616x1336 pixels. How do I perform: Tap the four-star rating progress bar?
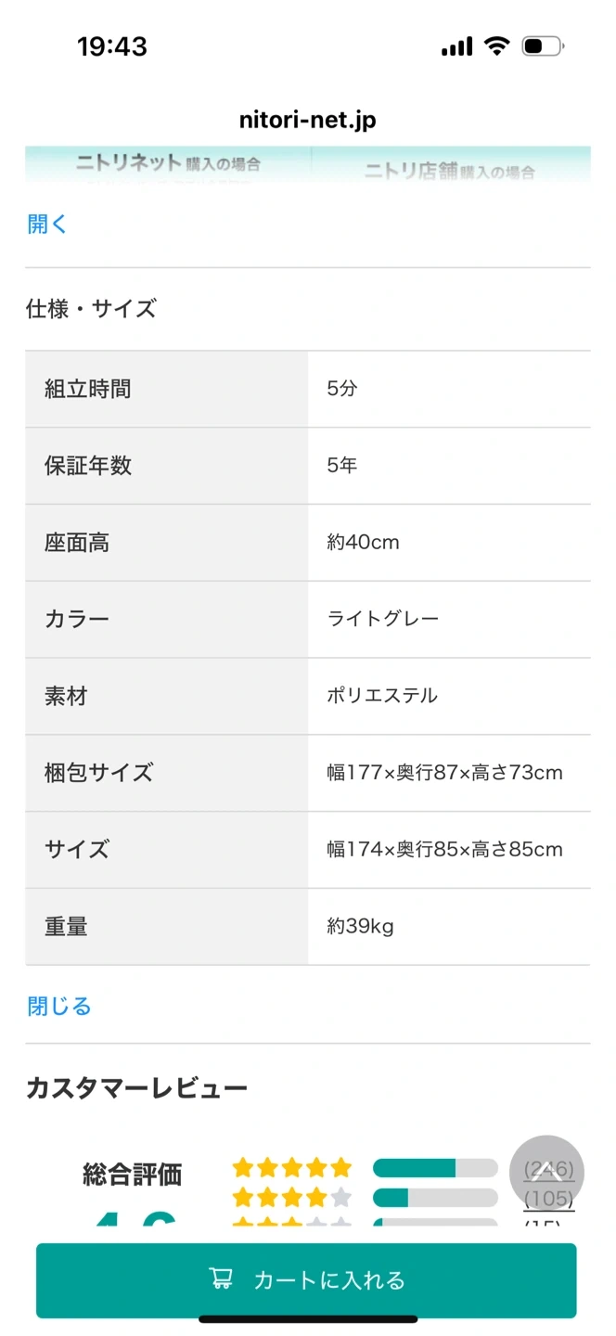[x=436, y=1198]
